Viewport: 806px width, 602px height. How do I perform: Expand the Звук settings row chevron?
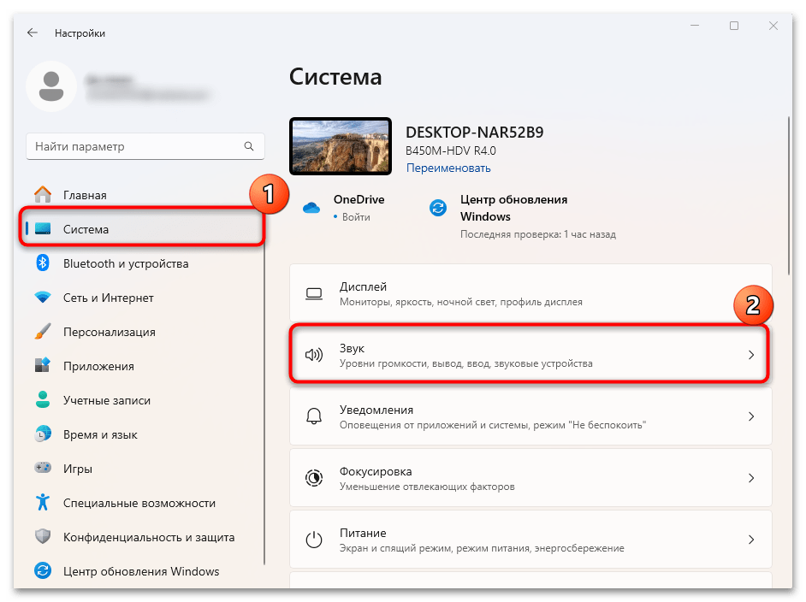point(751,354)
